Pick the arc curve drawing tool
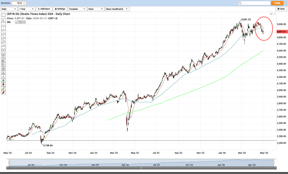 pos(3,48)
